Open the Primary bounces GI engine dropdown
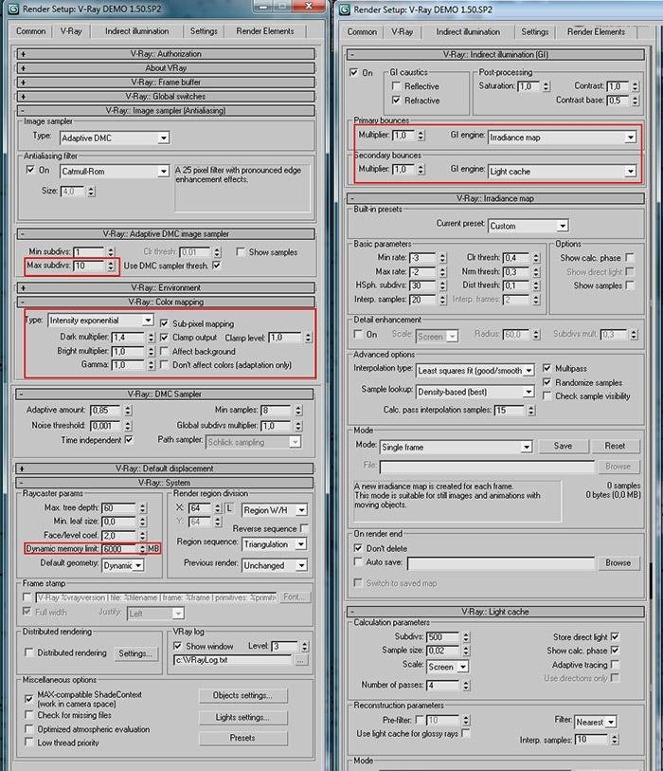The image size is (663, 771). 563,138
